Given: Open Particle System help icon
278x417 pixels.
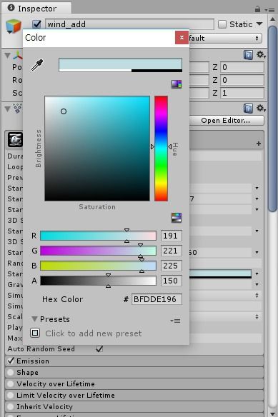Looking at the screenshot, I should [x=248, y=109].
